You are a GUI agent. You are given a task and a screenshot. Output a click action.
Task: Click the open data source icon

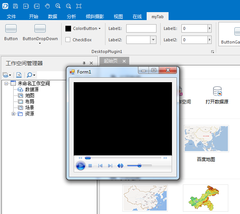(x=217, y=91)
